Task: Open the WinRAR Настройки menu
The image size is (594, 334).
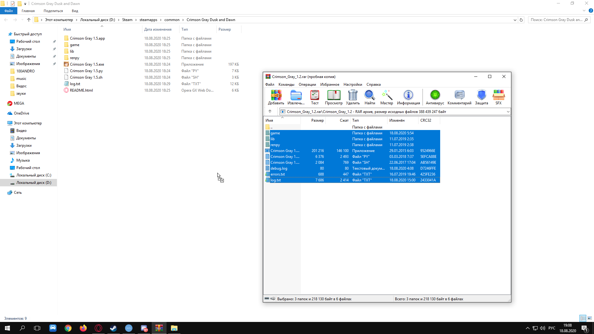Action: coord(353,85)
